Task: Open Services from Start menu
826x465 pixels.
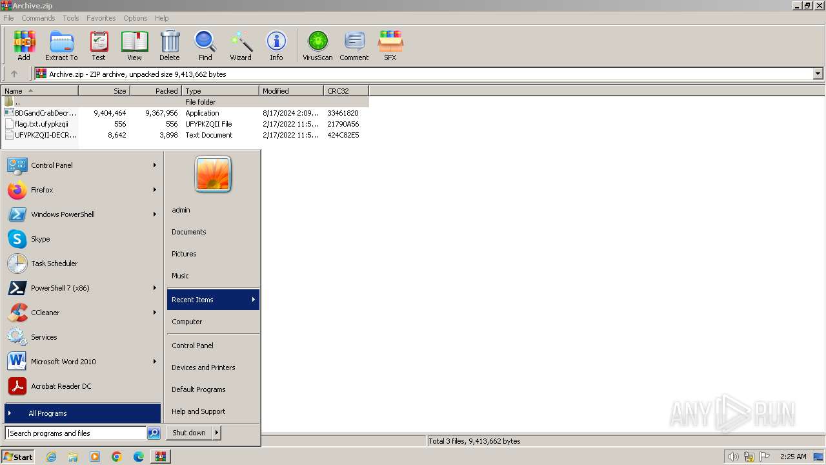Action: coord(83,337)
